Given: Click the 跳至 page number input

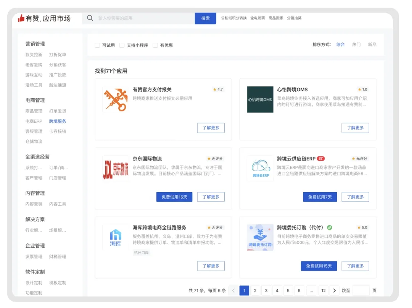Looking at the screenshot, I should coord(361,291).
